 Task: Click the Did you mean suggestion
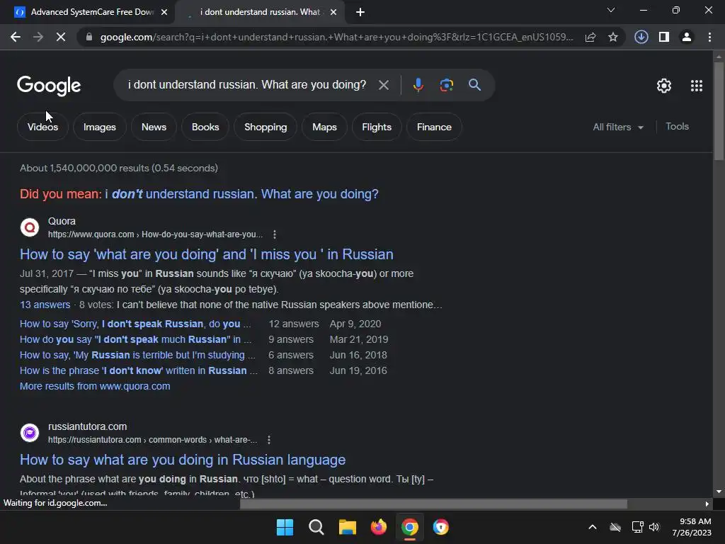(x=241, y=194)
